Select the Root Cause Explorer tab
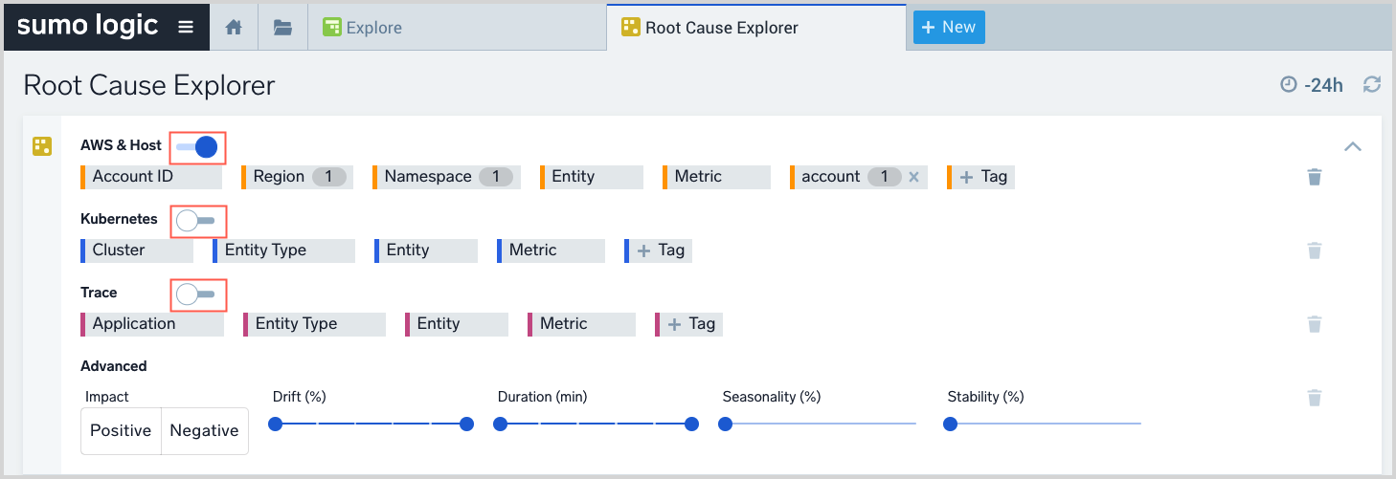Screen dimensions: 1396x479 point(721,28)
